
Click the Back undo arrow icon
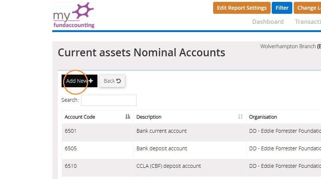tap(118, 81)
